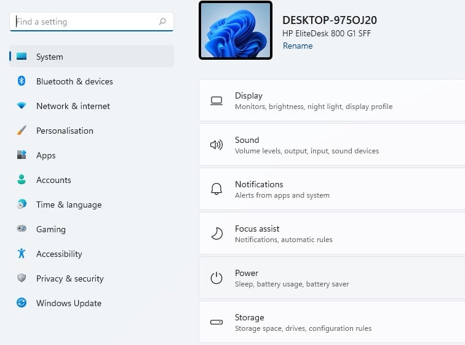The image size is (465, 345).
Task: Open the Sound settings card
Action: pyautogui.click(x=332, y=145)
